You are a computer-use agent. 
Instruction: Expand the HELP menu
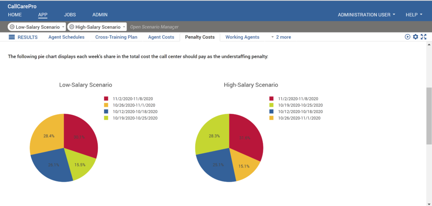[x=414, y=15]
